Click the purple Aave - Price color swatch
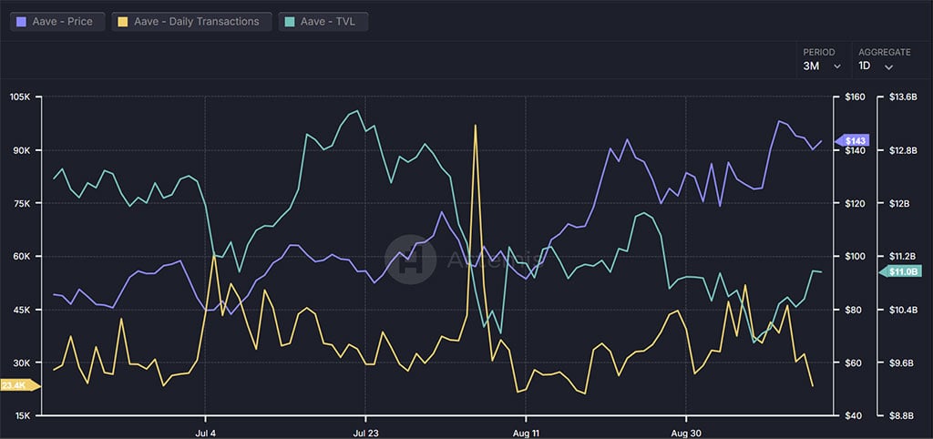 pos(22,22)
